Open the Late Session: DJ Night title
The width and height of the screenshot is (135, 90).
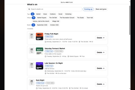54,63
